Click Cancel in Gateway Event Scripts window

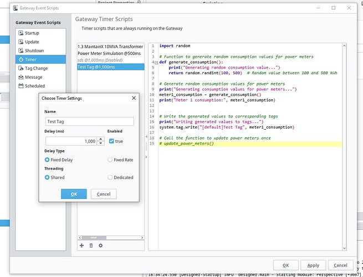(x=340, y=265)
